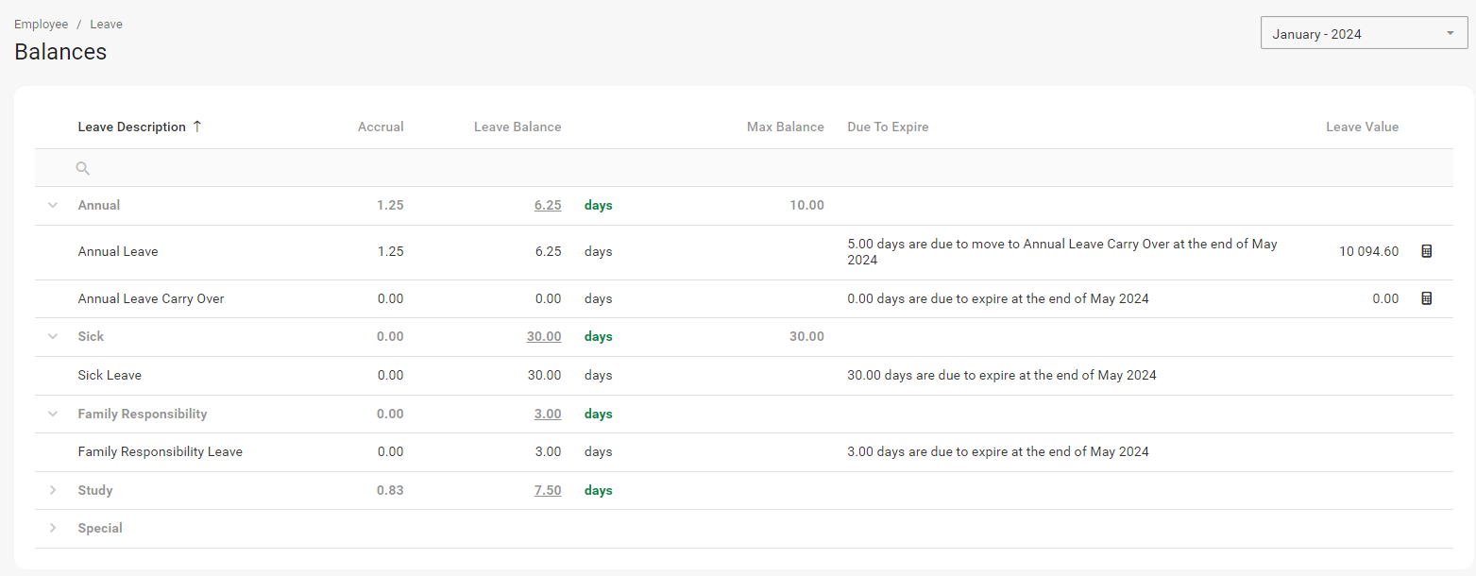
Task: Open calculator icon for Annual Leave Carry Over
Action: point(1427,298)
